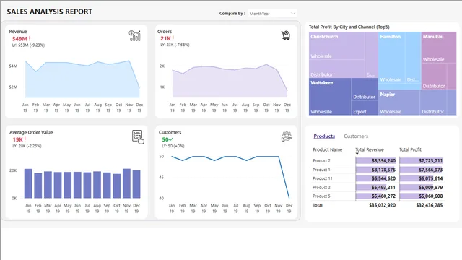The width and height of the screenshot is (462, 260).
Task: Click profit value $7,723,711
Action: tap(430, 160)
